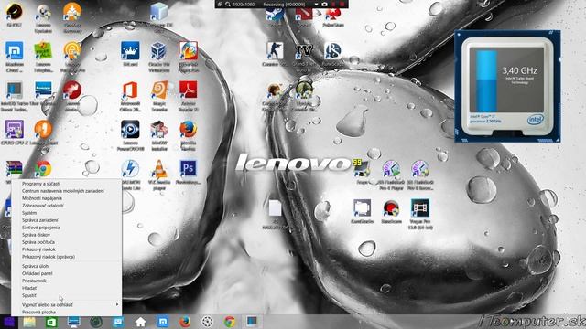Open the Grand Theft Auto IV shortcut
The width and height of the screenshot is (586, 329).
(x=304, y=51)
